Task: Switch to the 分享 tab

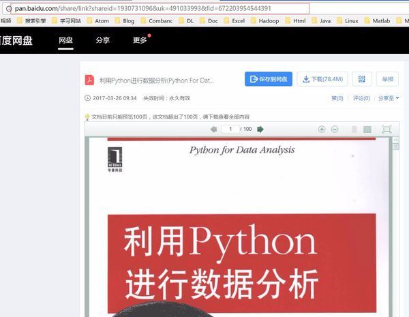Action: [102, 40]
